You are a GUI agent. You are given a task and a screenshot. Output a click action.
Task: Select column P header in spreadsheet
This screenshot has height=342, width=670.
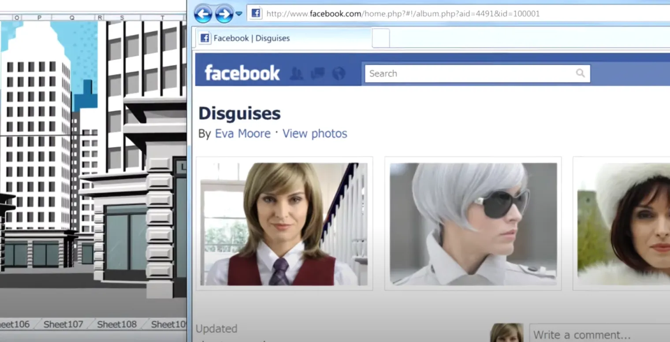pyautogui.click(x=39, y=18)
